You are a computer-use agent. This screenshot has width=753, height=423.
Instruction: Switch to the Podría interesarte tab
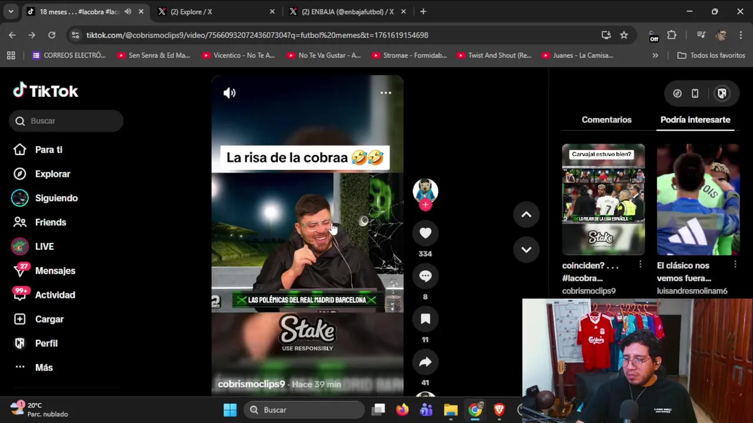click(695, 120)
